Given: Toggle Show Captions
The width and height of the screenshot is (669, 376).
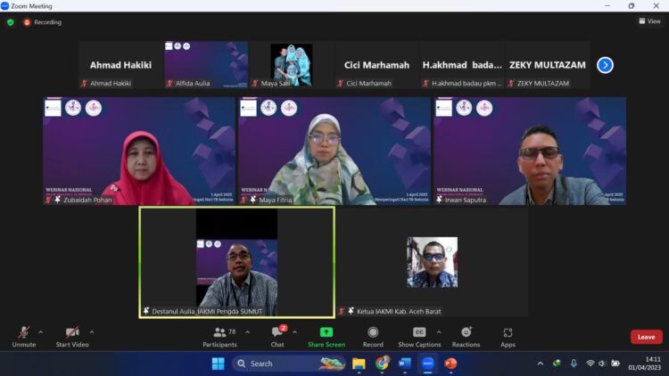Looking at the screenshot, I should point(419,337).
